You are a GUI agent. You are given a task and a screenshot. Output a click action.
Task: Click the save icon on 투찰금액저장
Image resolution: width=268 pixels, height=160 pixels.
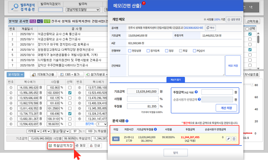click(x=50, y=146)
